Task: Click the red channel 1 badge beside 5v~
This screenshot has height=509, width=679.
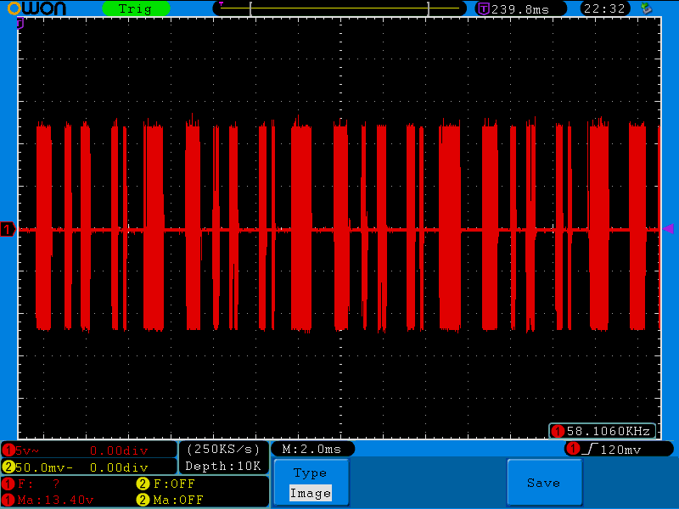Action: point(8,450)
